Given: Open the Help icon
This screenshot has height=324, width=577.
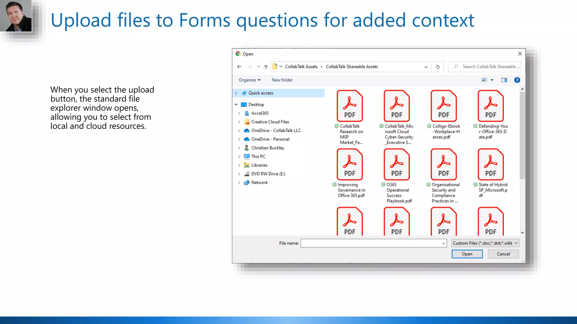Looking at the screenshot, I should pyautogui.click(x=517, y=80).
